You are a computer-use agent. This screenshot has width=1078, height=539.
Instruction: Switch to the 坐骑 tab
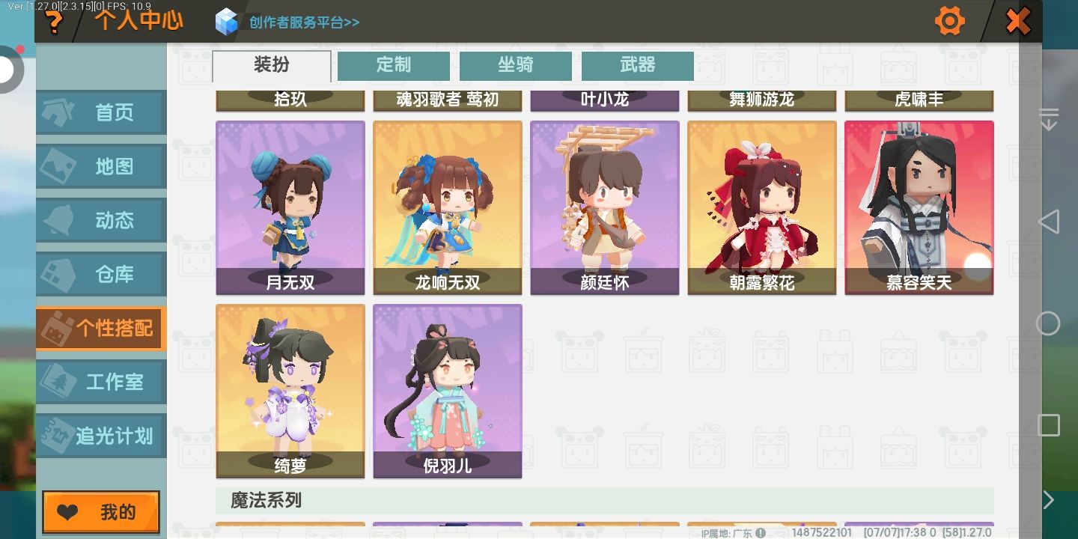516,65
